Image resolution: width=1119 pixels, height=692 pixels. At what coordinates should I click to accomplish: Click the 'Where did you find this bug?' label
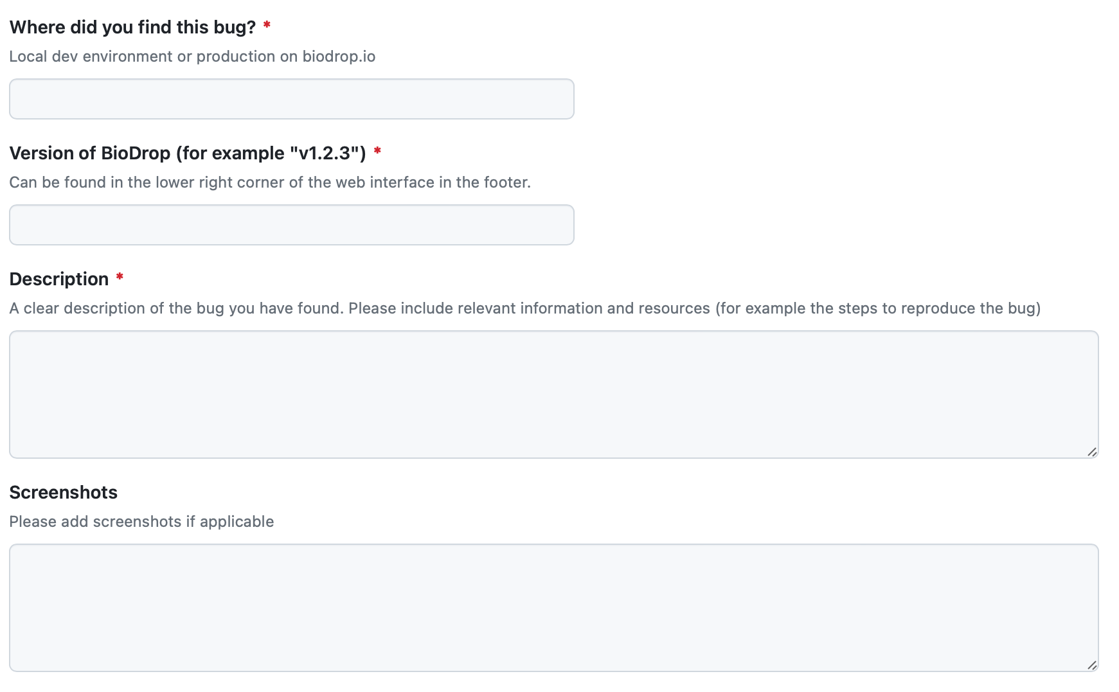[x=132, y=27]
